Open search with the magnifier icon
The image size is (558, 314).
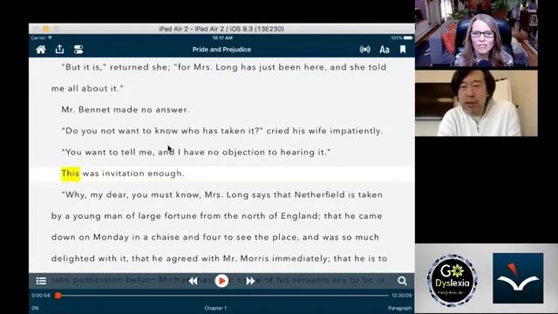tap(402, 281)
